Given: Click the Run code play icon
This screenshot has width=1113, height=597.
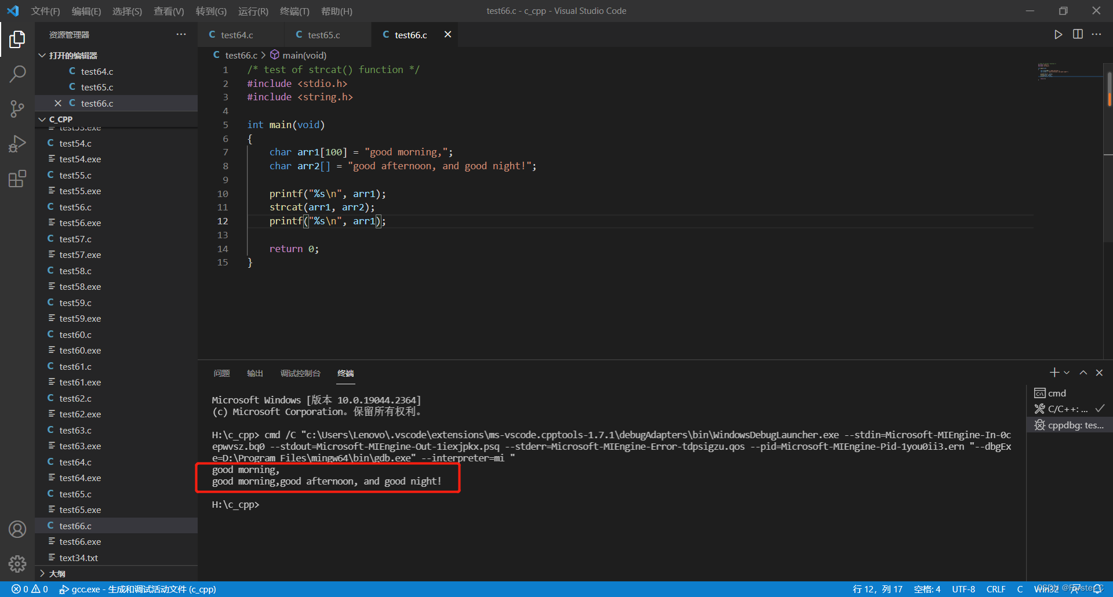Looking at the screenshot, I should click(x=1058, y=35).
